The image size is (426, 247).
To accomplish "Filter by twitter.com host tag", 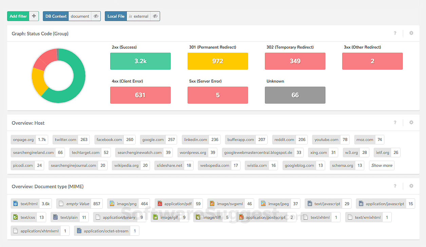I will 65,140.
